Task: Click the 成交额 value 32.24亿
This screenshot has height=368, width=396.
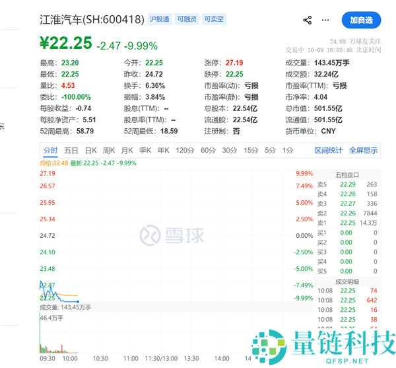Action: (x=326, y=74)
